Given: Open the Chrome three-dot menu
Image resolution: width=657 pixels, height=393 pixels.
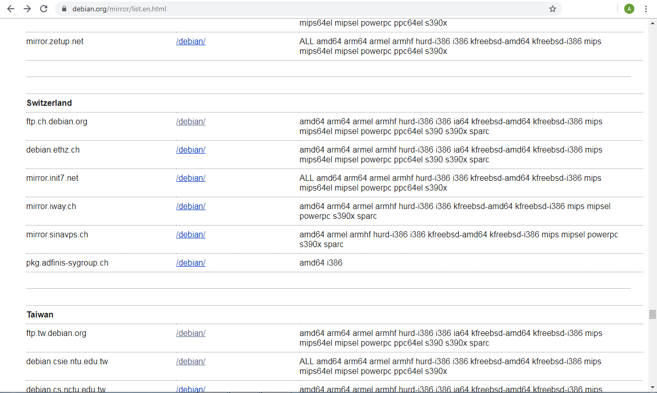Looking at the screenshot, I should 646,8.
